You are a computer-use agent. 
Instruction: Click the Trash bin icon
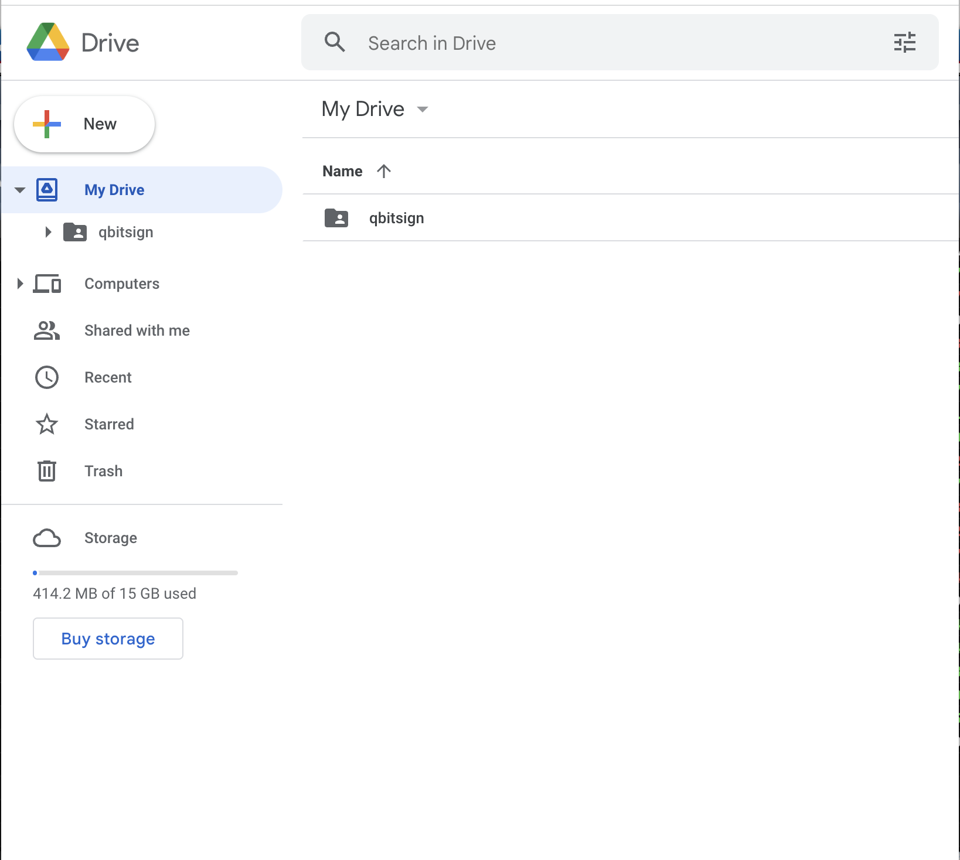tap(47, 471)
